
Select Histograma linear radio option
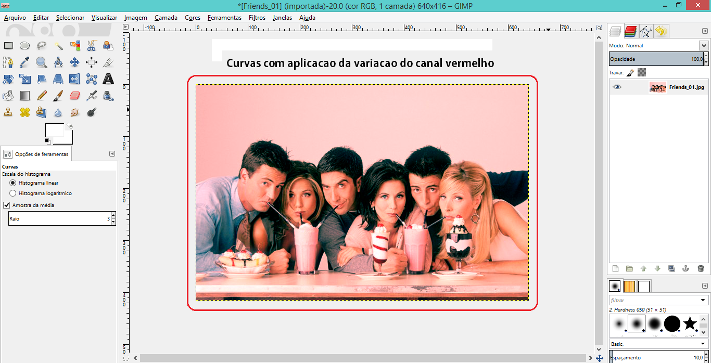(13, 183)
